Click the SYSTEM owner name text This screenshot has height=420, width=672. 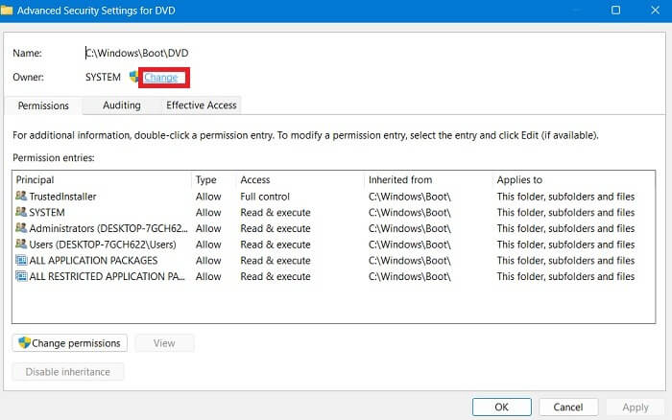[103, 77]
